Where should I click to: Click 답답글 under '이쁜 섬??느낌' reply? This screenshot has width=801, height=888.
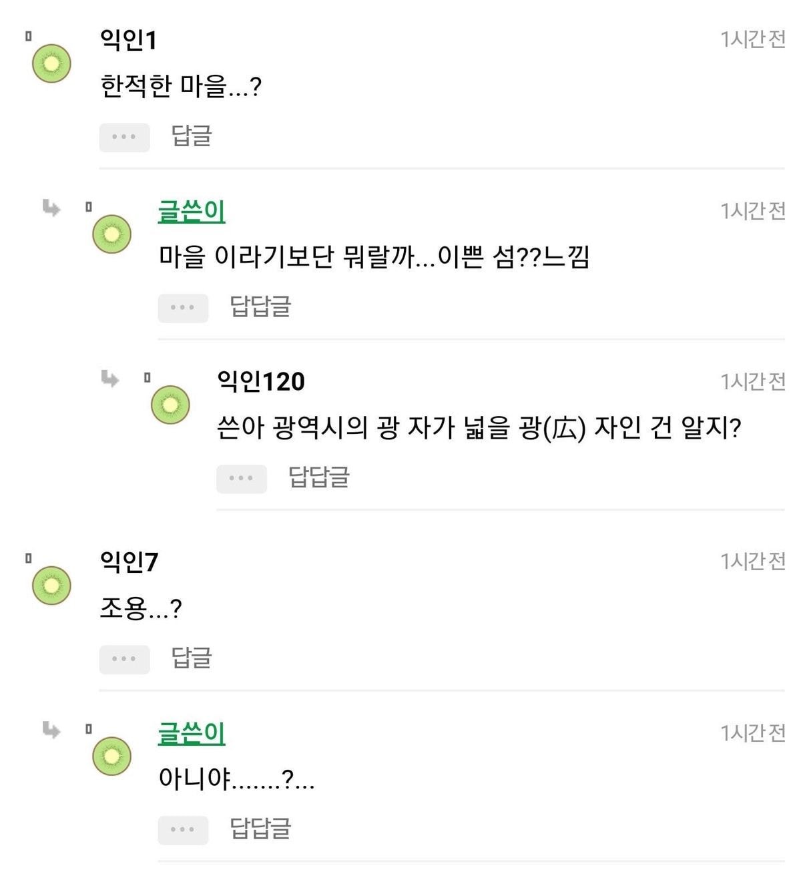260,306
